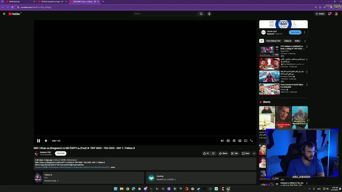Open the Nemesis Resident Evil 3 short
The width and height of the screenshot is (342, 192).
coord(300,118)
